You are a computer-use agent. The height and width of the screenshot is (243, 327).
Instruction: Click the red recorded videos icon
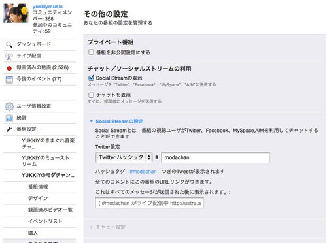pos(9,68)
